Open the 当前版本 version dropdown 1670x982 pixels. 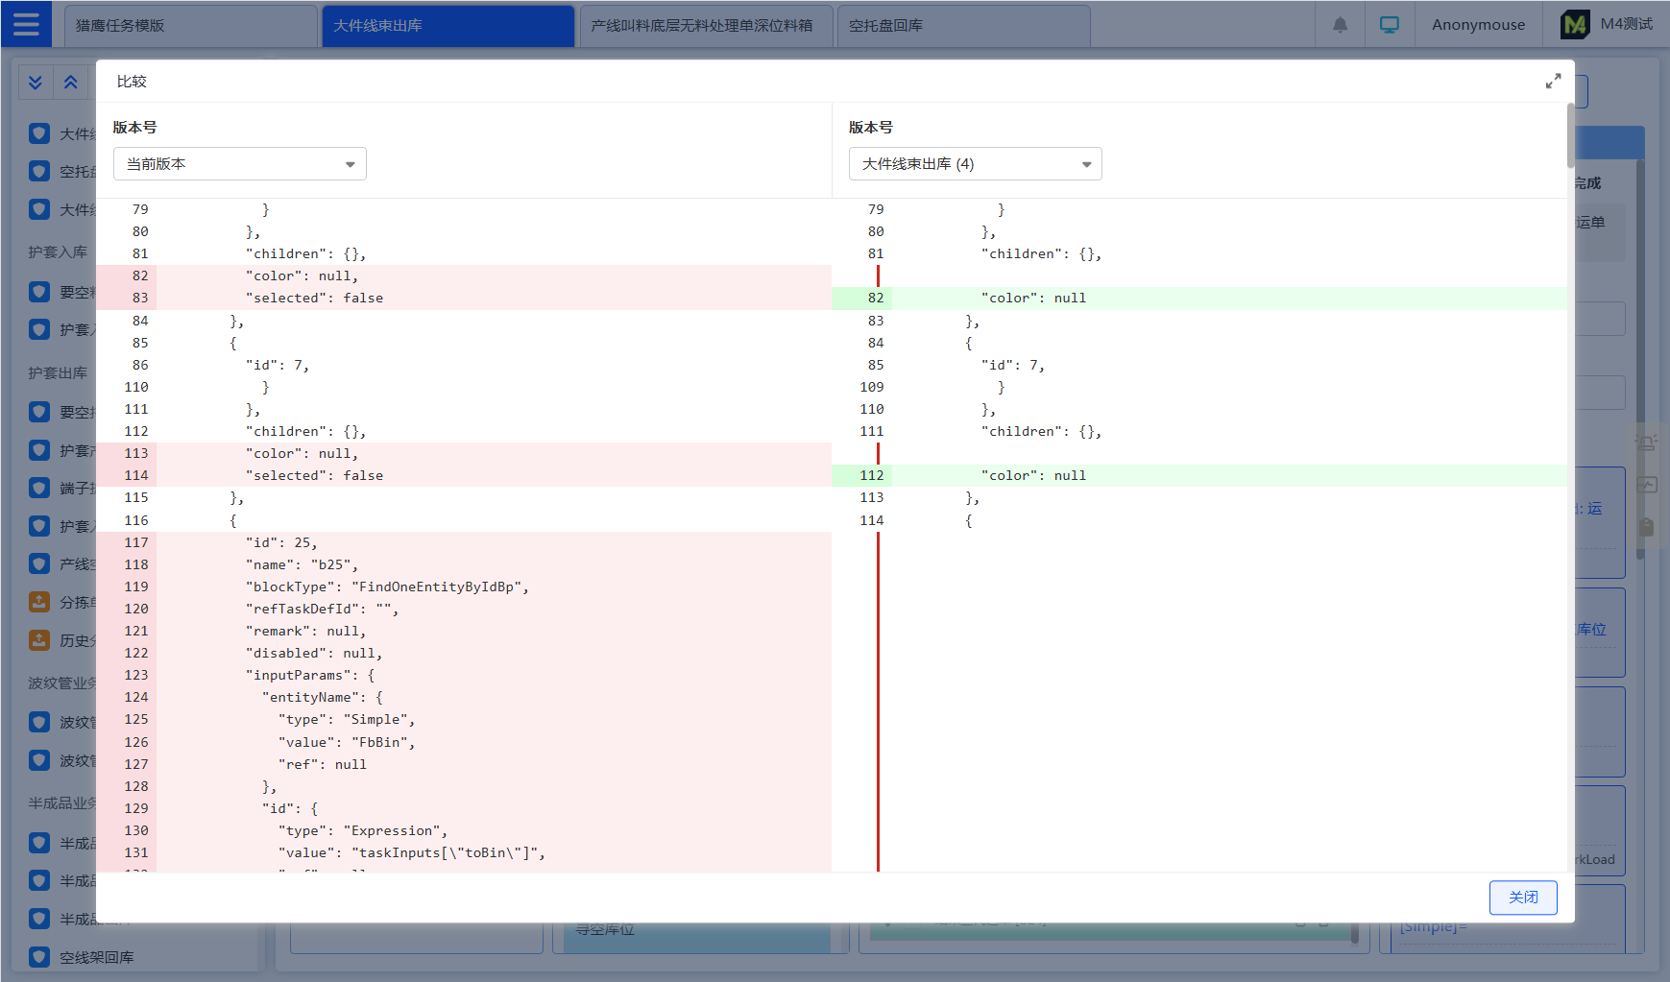(x=240, y=164)
